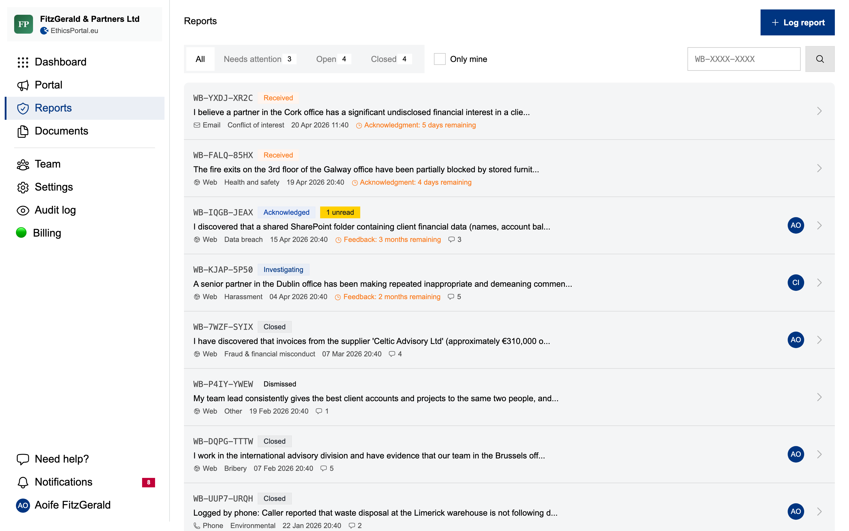Click the Portal megaphone icon
The width and height of the screenshot is (849, 531).
pos(23,85)
